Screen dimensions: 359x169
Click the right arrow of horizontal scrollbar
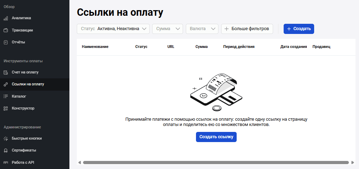coord(352,162)
